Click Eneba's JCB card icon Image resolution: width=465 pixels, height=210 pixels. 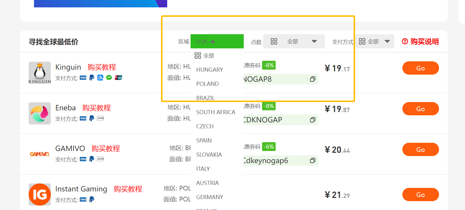point(100,118)
